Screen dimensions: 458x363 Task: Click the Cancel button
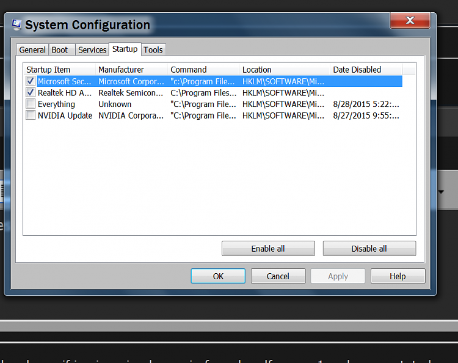coord(278,276)
